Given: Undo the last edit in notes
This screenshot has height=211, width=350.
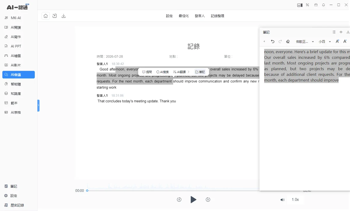Looking at the screenshot, I should [273, 41].
